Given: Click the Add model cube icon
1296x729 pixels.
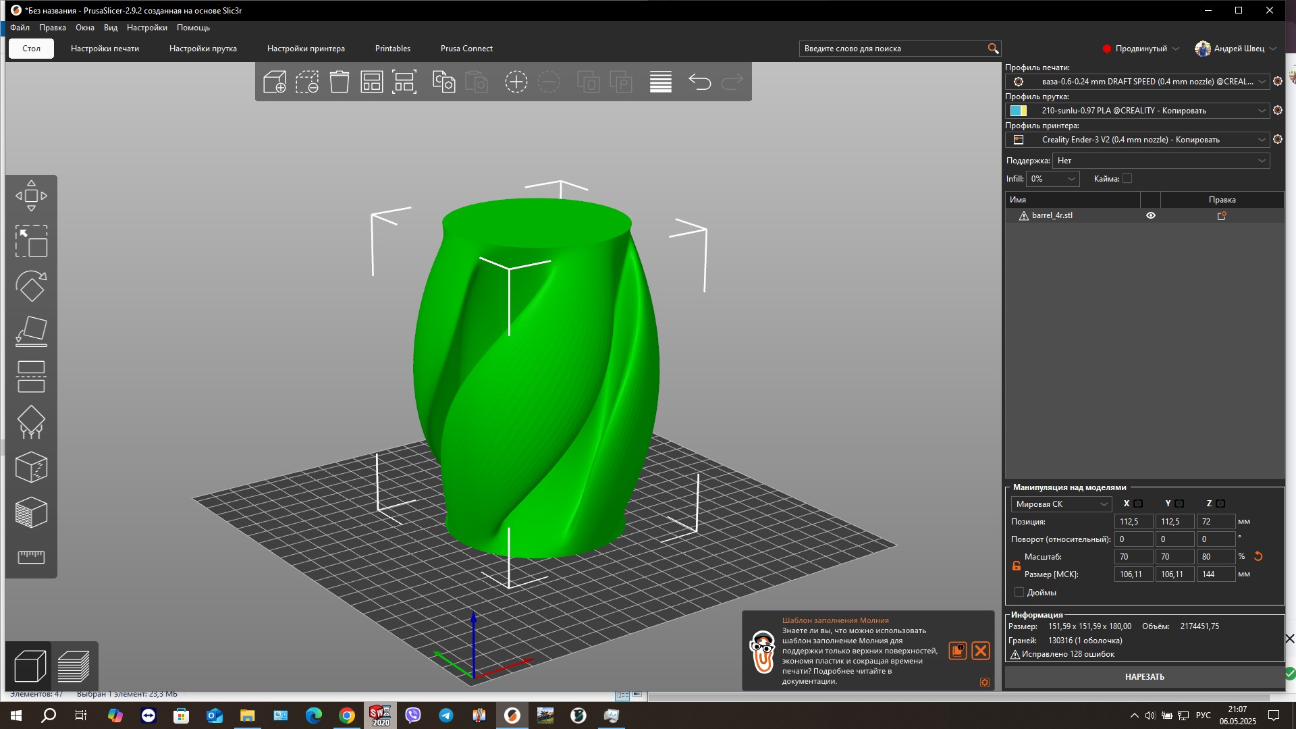Looking at the screenshot, I should pyautogui.click(x=275, y=82).
